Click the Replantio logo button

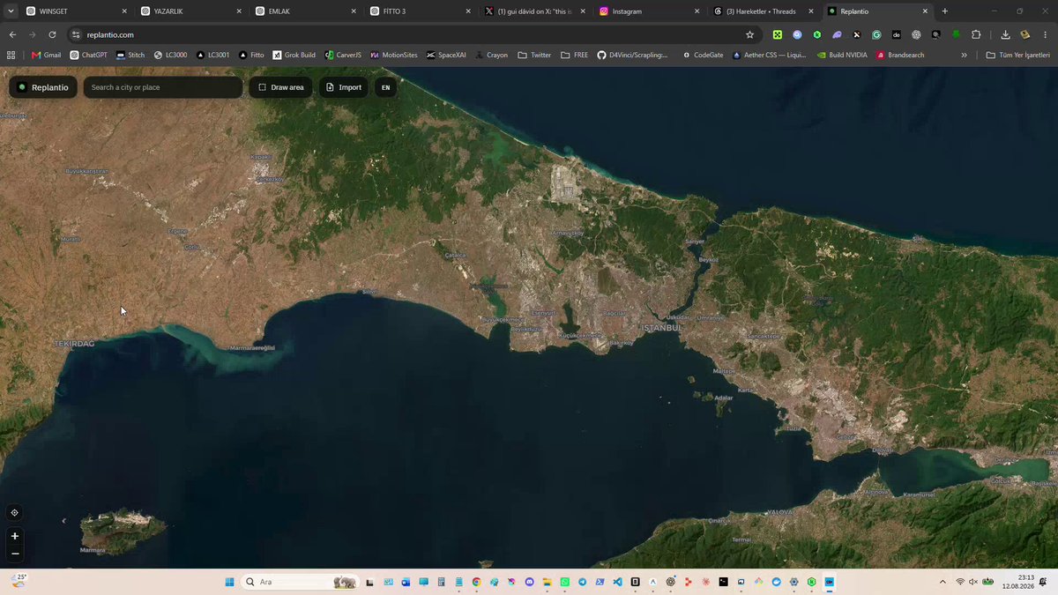43,87
